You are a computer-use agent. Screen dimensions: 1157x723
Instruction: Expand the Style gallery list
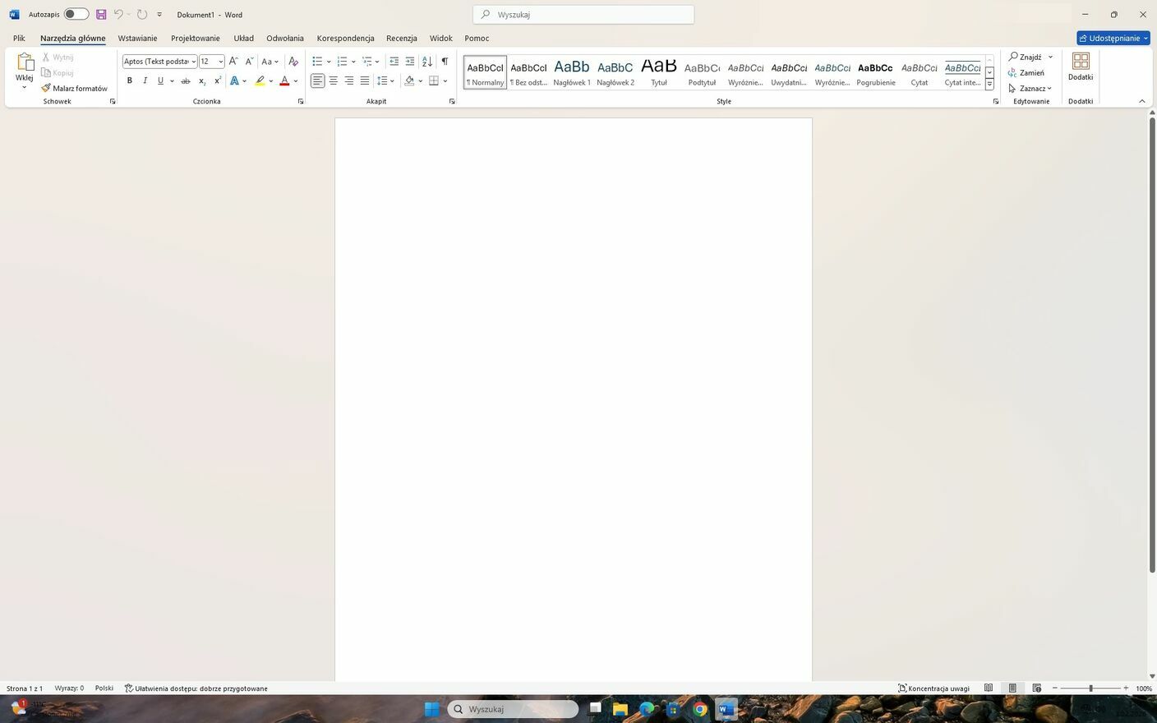point(989,85)
